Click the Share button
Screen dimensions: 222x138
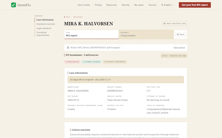click(x=180, y=34)
